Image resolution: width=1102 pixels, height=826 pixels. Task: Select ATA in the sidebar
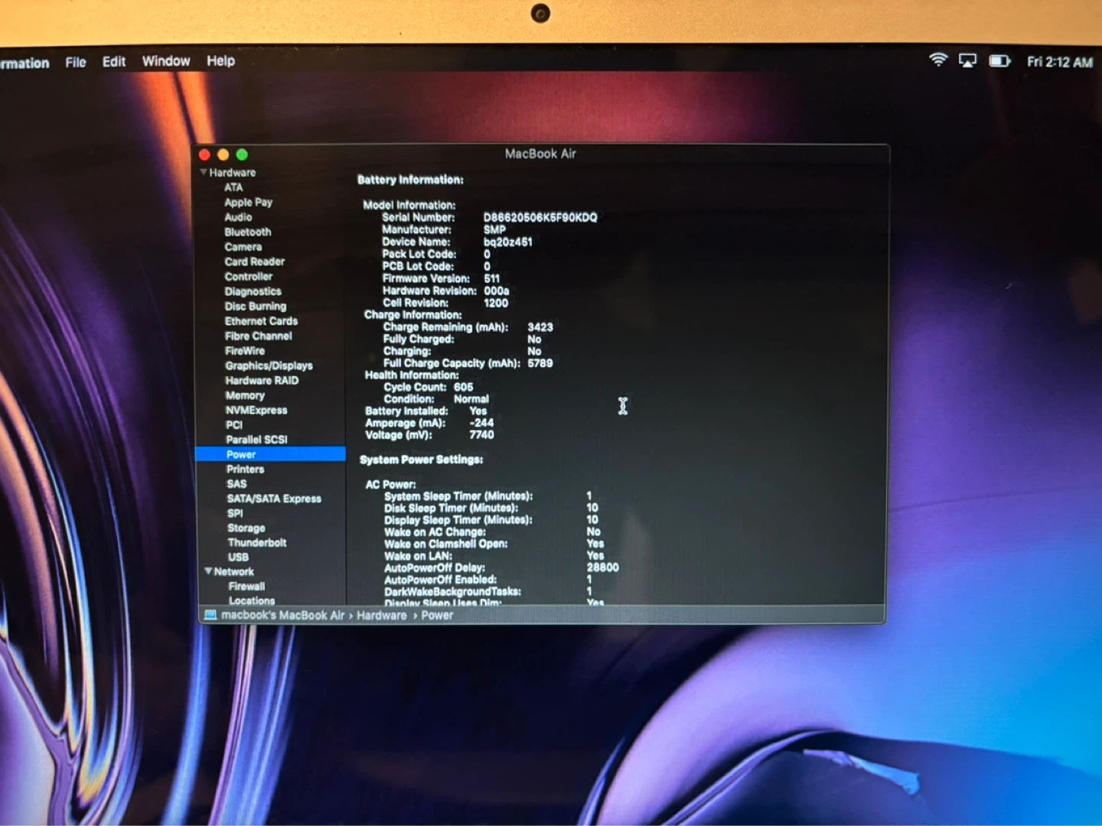coord(233,187)
